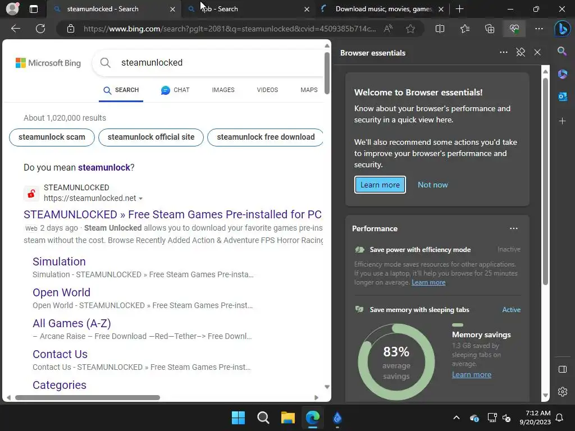Open Bing Chat sidebar button
The height and width of the screenshot is (431, 575).
click(562, 29)
